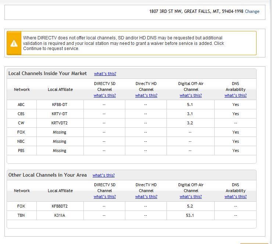Select the address text 1807 3RD ST NW
Viewport: 272px width, 244px height.
click(x=166, y=11)
